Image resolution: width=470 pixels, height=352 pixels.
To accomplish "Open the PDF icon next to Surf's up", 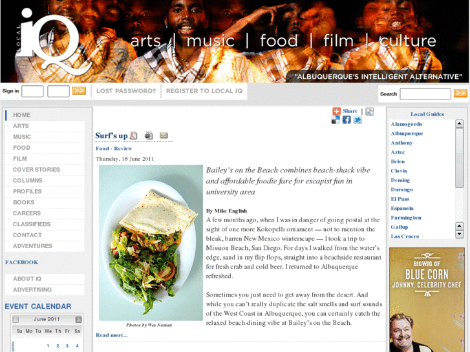I will pyautogui.click(x=133, y=136).
